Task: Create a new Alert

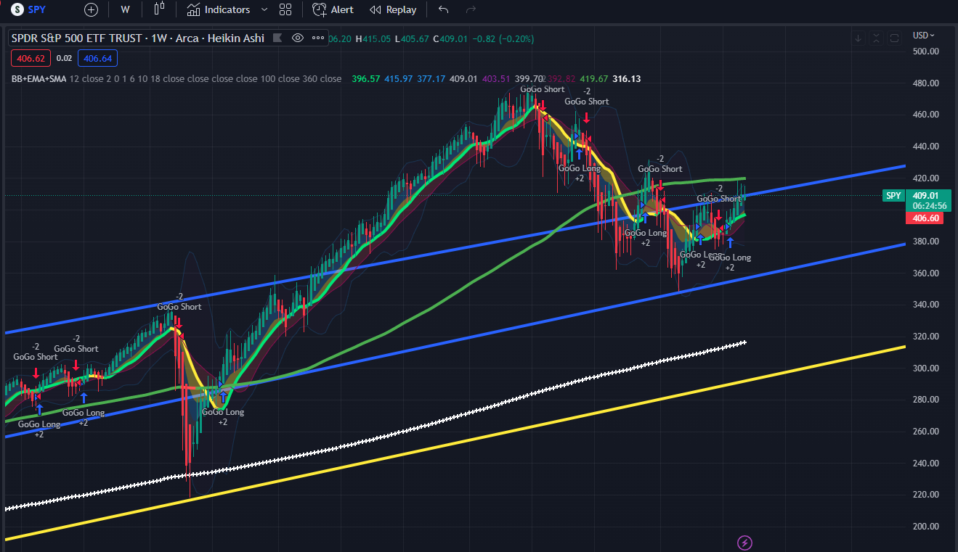Action: point(333,9)
